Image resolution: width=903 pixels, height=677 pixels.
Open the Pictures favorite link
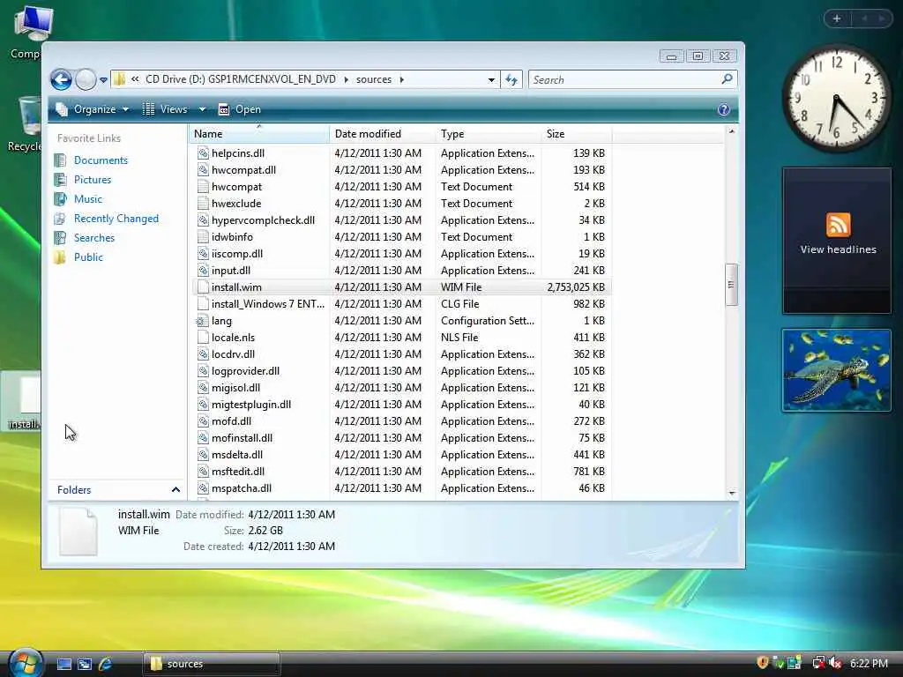[93, 180]
